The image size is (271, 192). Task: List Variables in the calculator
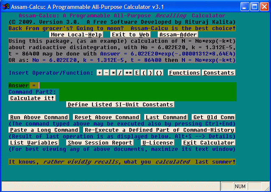coord(34,143)
